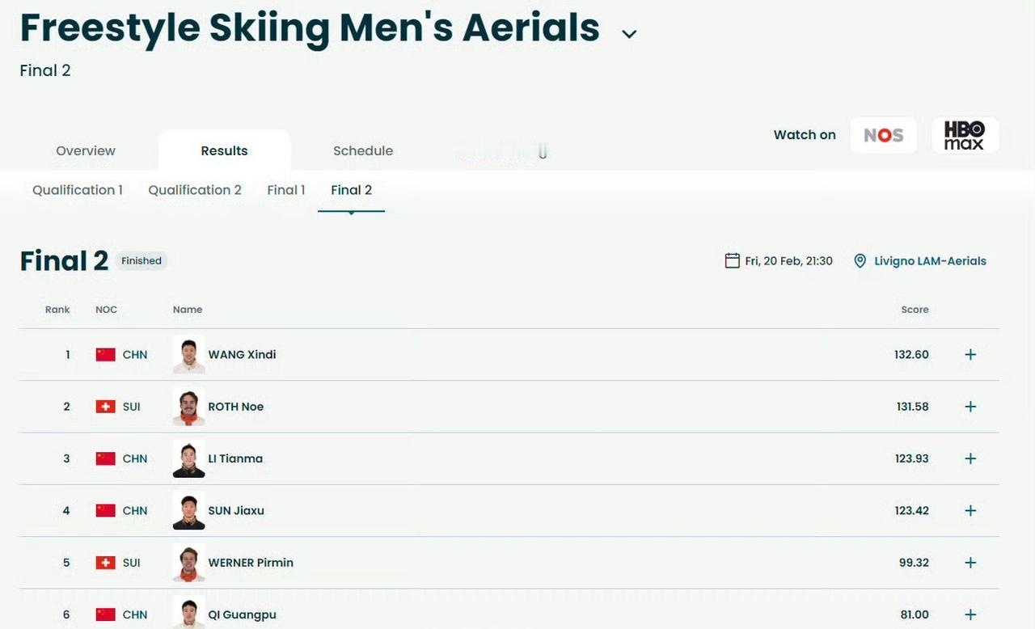Expand score details for WERNER Pirmin
The image size is (1035, 629).
click(970, 563)
